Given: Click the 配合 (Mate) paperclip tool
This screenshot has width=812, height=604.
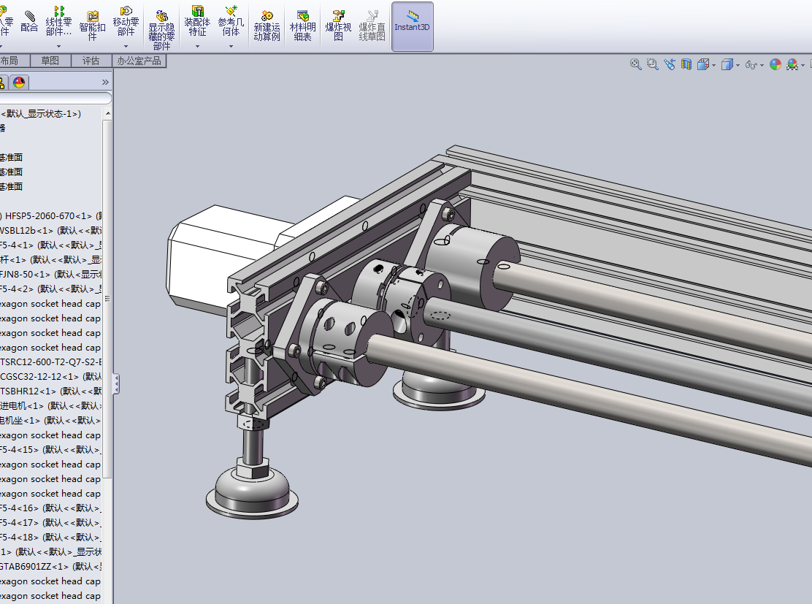Looking at the screenshot, I should point(29,21).
